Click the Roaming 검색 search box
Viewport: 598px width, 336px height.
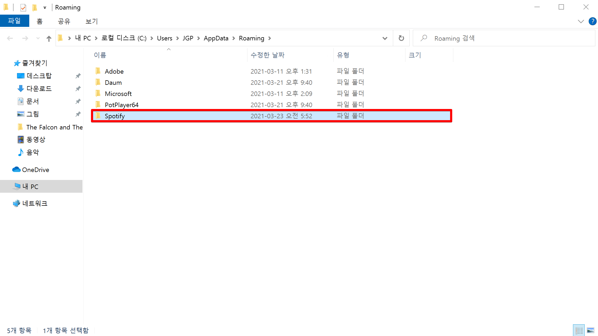pyautogui.click(x=505, y=38)
